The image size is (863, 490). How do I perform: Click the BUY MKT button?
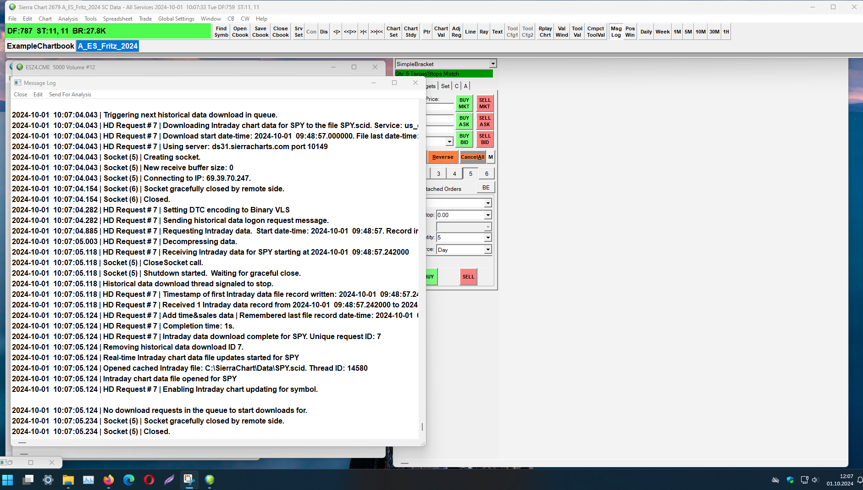click(x=464, y=103)
